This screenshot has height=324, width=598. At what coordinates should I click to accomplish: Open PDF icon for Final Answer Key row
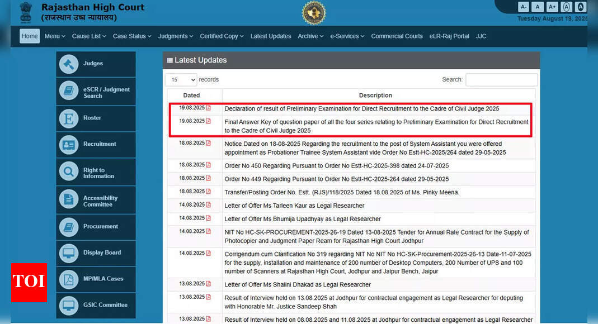pyautogui.click(x=209, y=121)
